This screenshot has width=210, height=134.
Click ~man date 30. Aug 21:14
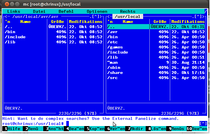click(188, 62)
